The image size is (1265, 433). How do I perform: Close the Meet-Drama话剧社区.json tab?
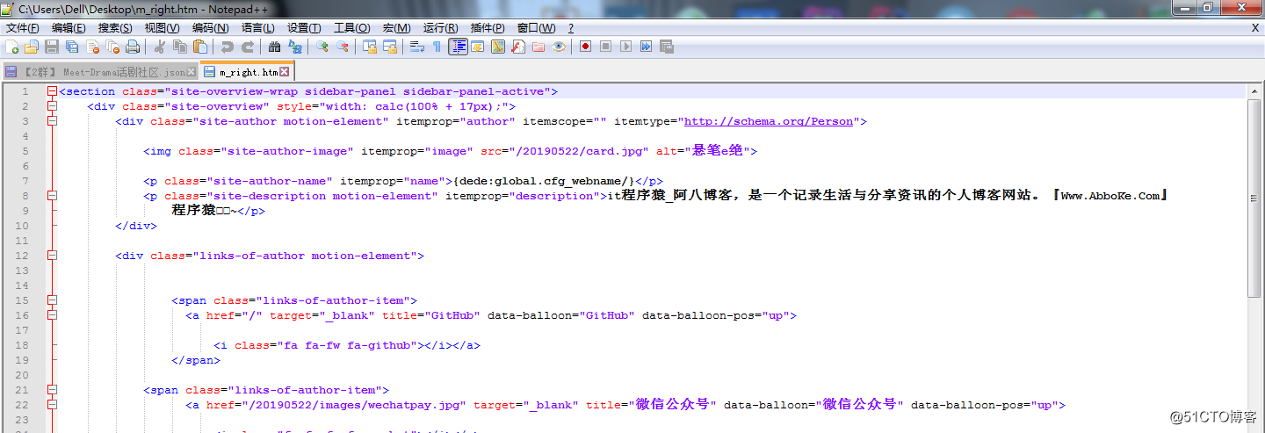[192, 72]
